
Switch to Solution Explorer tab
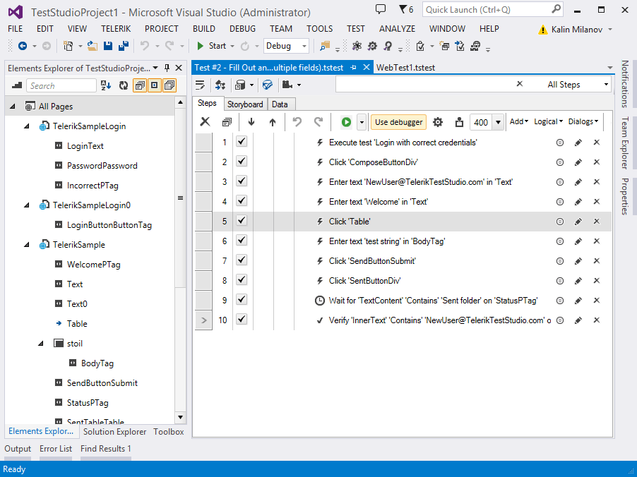click(x=114, y=432)
